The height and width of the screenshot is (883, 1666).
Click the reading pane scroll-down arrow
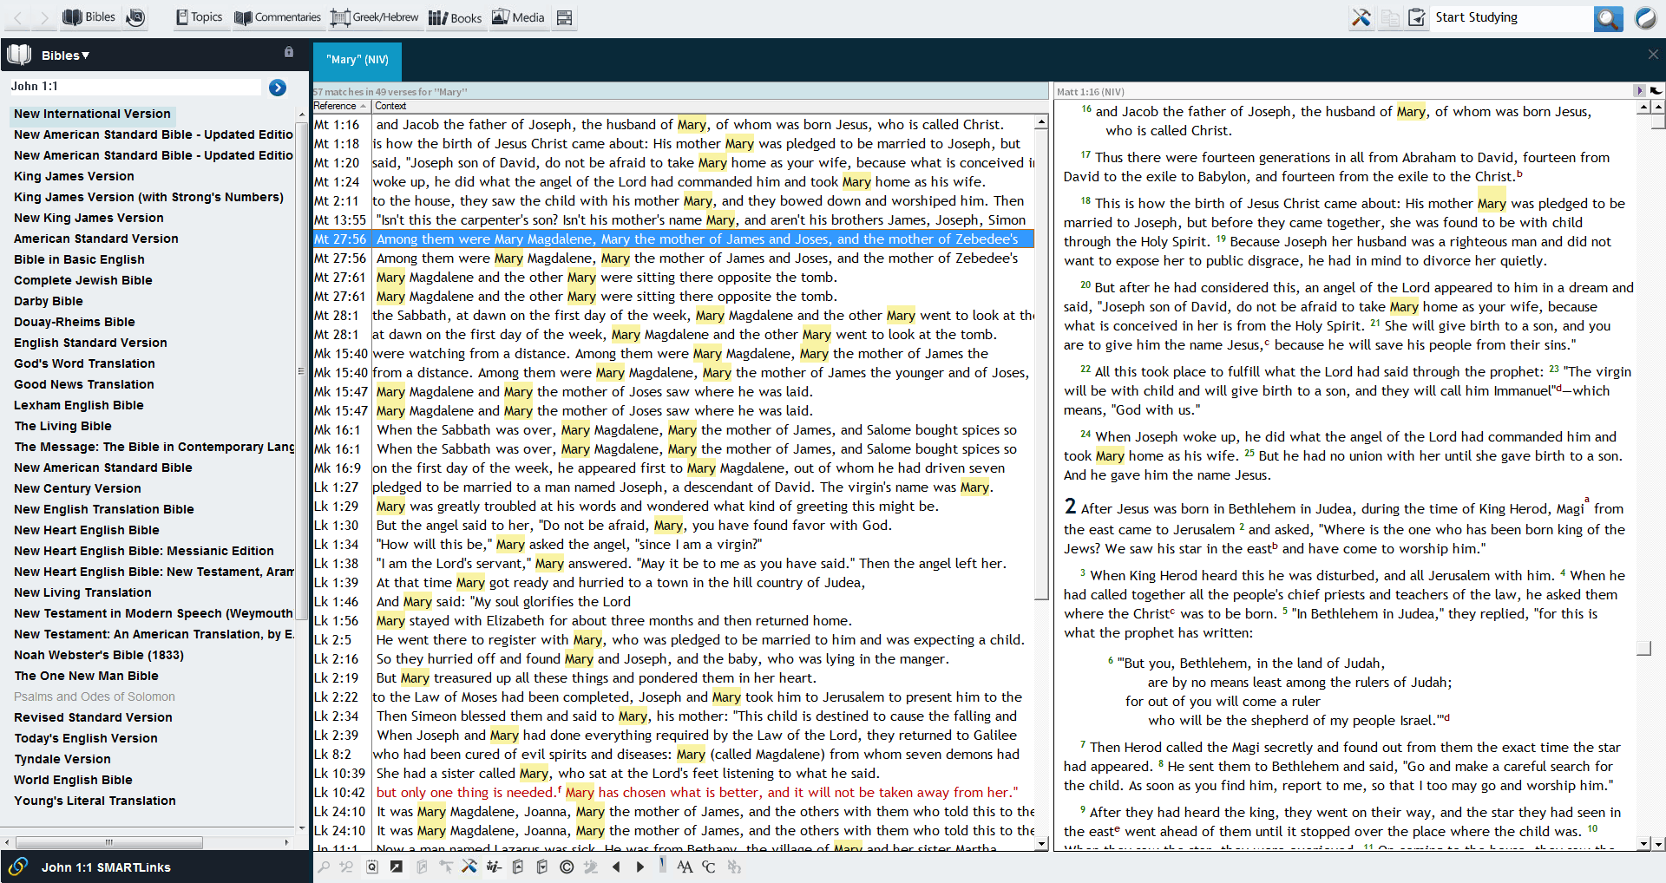1644,843
